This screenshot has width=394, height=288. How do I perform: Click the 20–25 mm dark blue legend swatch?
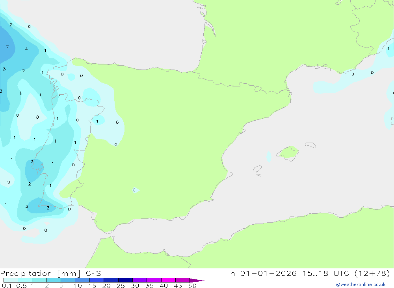(x=111, y=280)
